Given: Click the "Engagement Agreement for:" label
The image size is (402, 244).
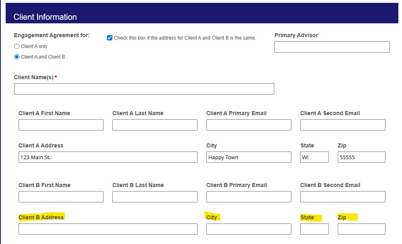Looking at the screenshot, I should click(x=52, y=36).
